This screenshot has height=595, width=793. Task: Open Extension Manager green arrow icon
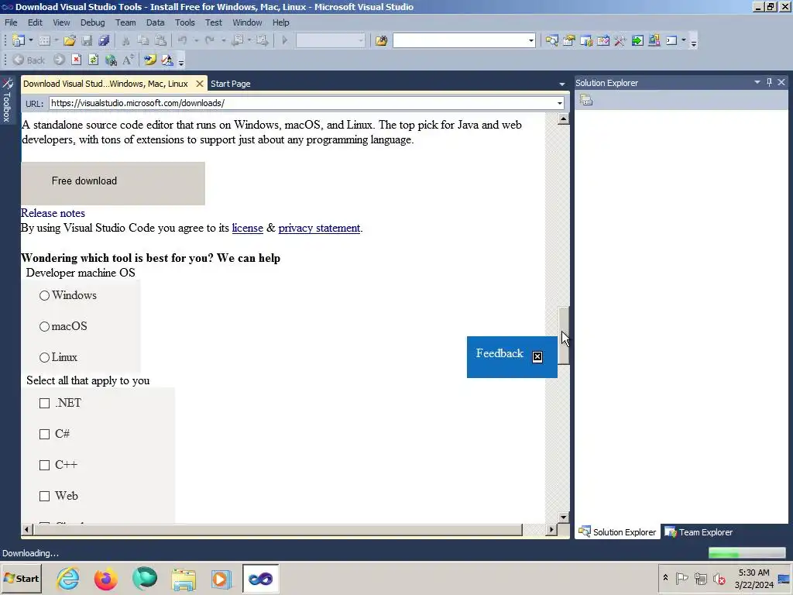[x=637, y=40]
